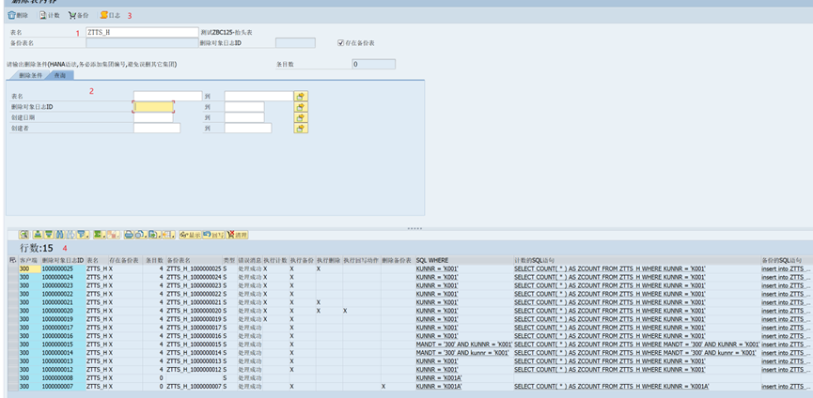Screen dimensions: 813x398
Task: Click the 创建者 from-field
Action: click(x=157, y=129)
